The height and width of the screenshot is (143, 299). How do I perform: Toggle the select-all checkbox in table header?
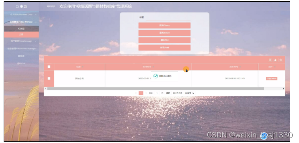[x=49, y=67]
